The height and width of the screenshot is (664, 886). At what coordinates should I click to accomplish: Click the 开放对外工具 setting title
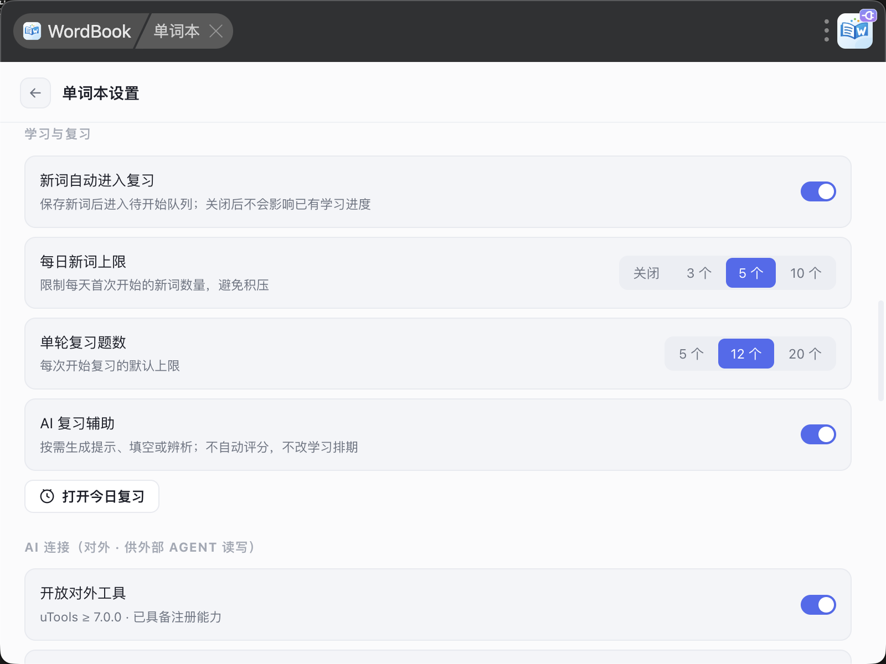83,593
